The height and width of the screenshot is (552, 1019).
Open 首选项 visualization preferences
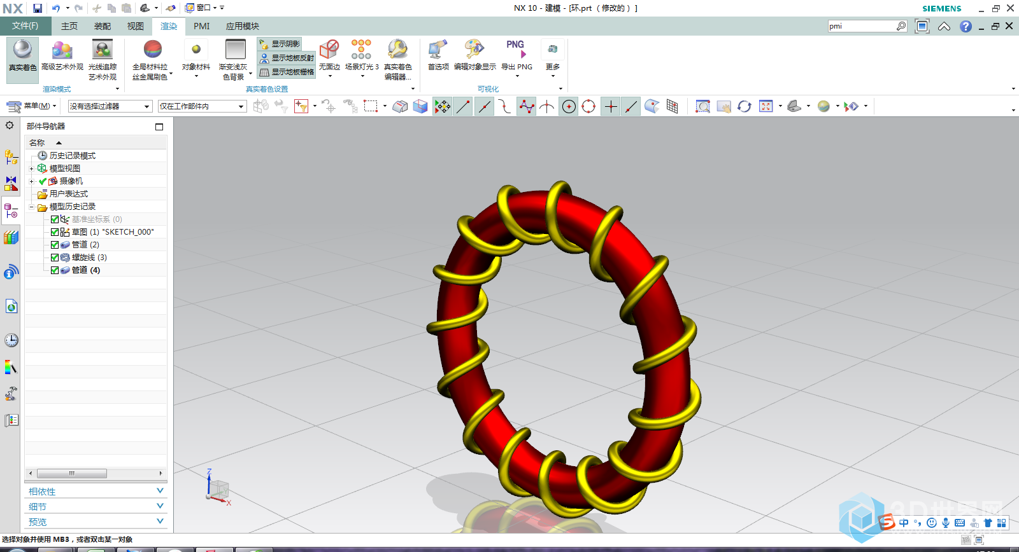[438, 56]
